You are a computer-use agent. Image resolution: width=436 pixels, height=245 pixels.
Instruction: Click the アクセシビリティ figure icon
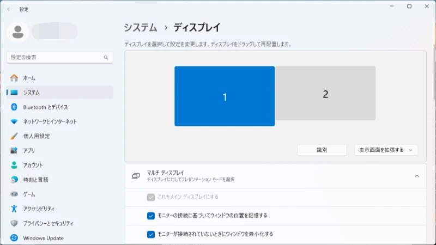coord(14,209)
